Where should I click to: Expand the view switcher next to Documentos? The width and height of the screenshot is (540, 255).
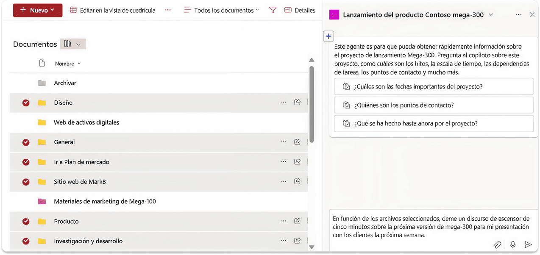(73, 44)
